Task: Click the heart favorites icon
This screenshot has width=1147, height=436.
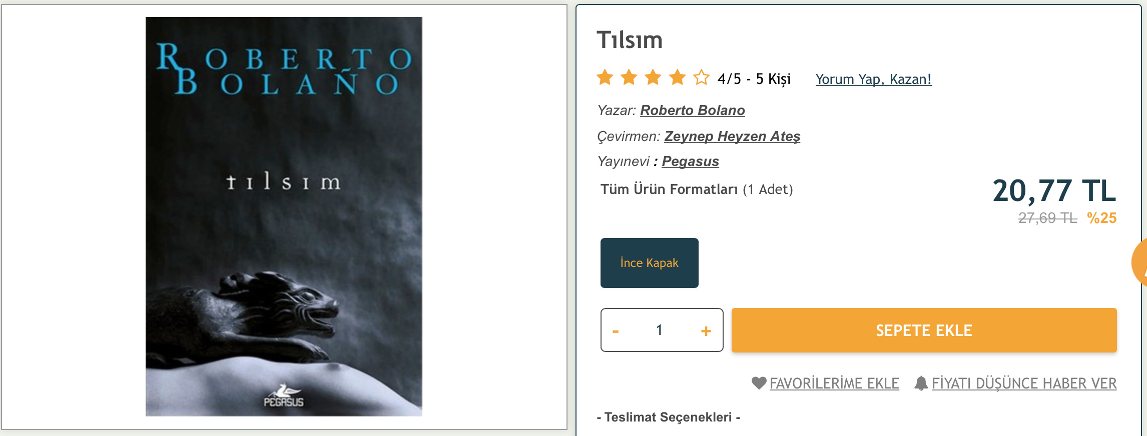Action: pyautogui.click(x=759, y=383)
